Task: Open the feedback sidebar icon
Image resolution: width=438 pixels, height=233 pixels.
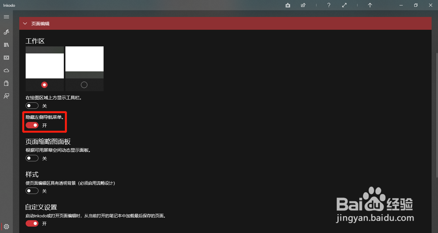Action: tap(6, 96)
